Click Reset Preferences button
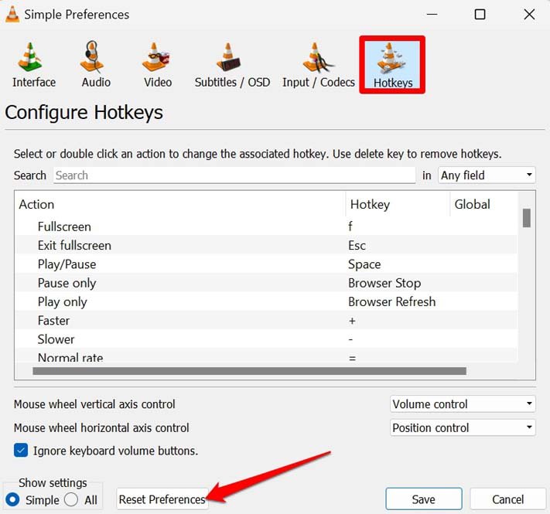This screenshot has height=514, width=550. 162,499
